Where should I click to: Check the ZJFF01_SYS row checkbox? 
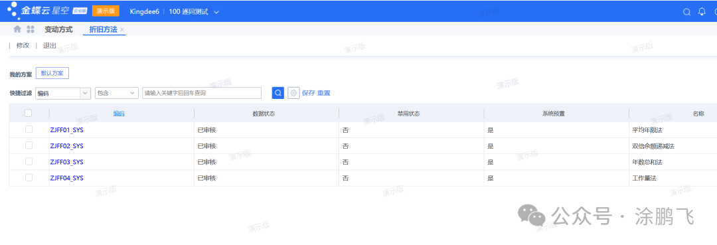coord(29,129)
